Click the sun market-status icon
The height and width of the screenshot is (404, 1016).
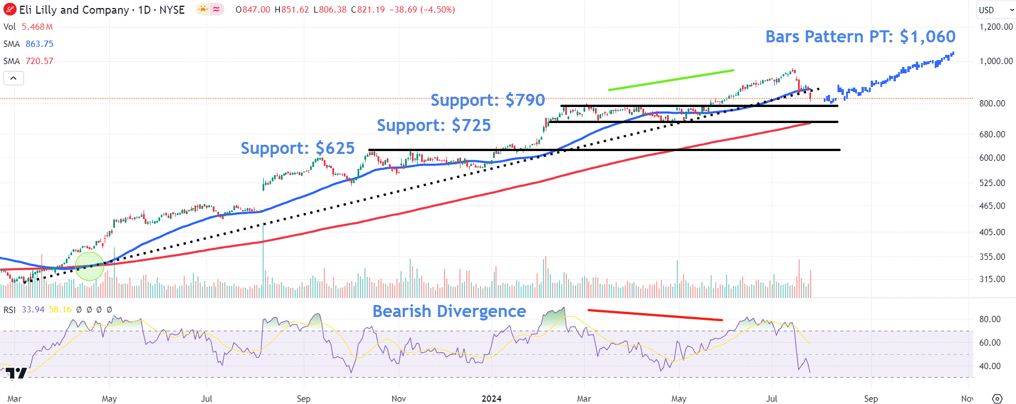tap(203, 9)
